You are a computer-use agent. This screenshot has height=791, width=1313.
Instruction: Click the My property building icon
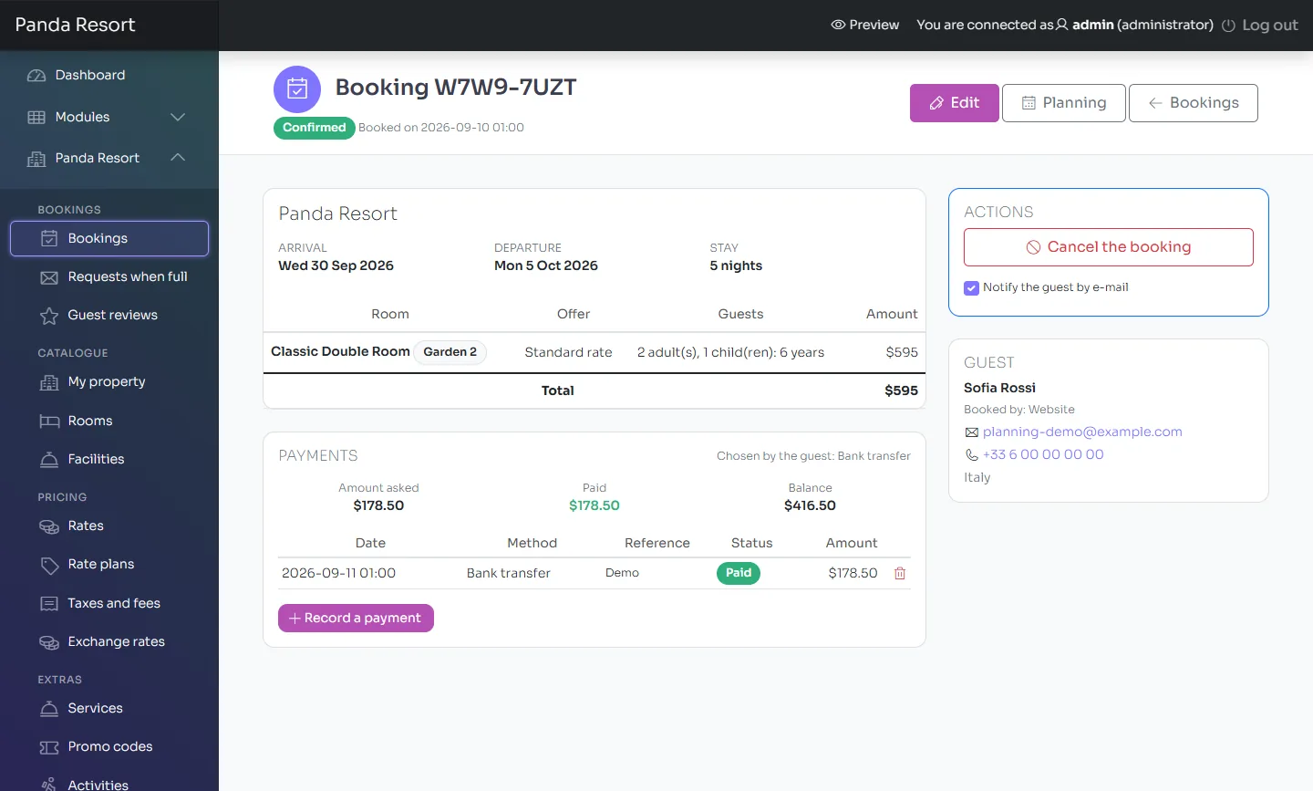pyautogui.click(x=49, y=382)
